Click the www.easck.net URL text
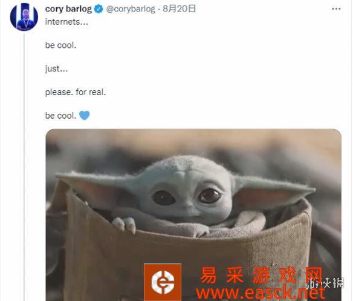 pyautogui.click(x=261, y=293)
